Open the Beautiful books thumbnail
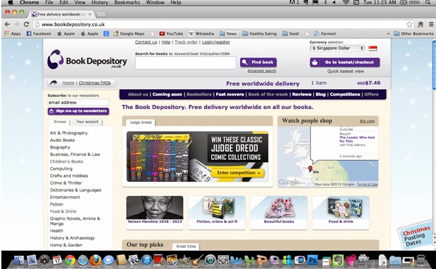The image size is (436, 269). (278, 212)
